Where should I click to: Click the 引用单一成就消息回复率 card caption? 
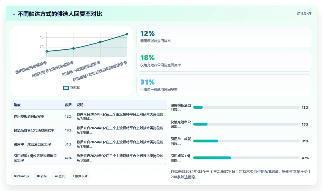[x=159, y=90]
